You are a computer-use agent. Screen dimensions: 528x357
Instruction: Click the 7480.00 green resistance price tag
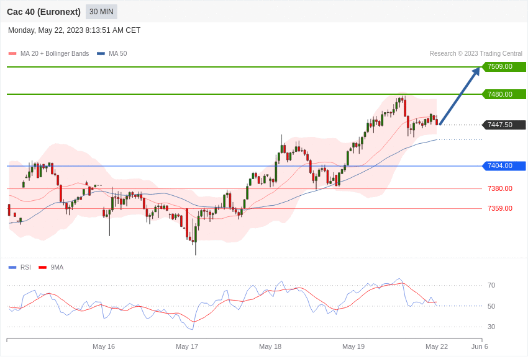click(504, 94)
